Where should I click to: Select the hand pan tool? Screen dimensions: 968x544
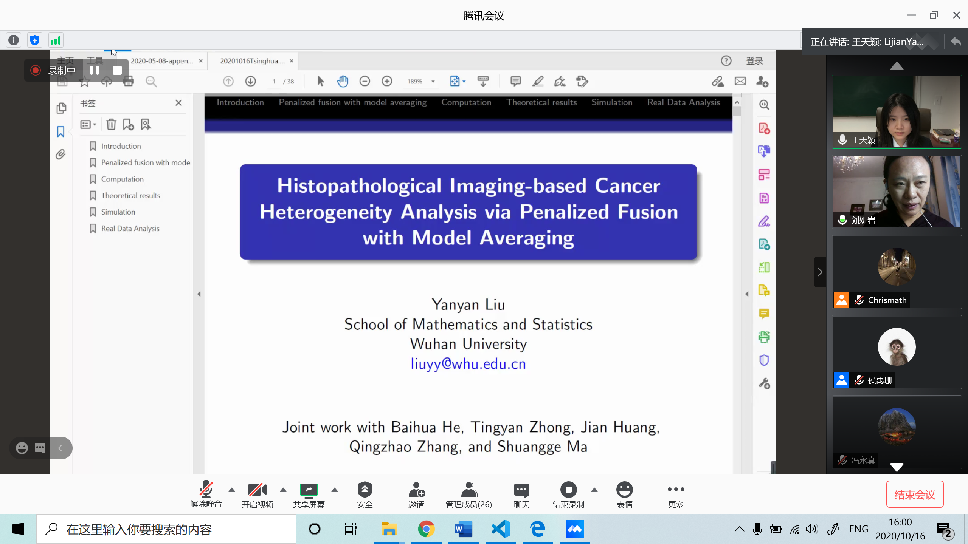[x=343, y=81]
